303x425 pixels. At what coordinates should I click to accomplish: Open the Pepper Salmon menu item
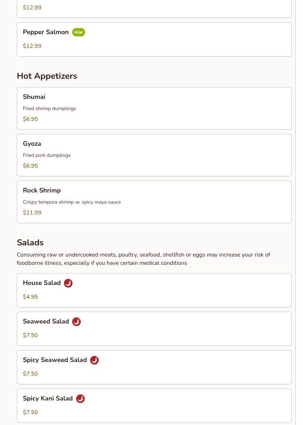click(x=46, y=32)
